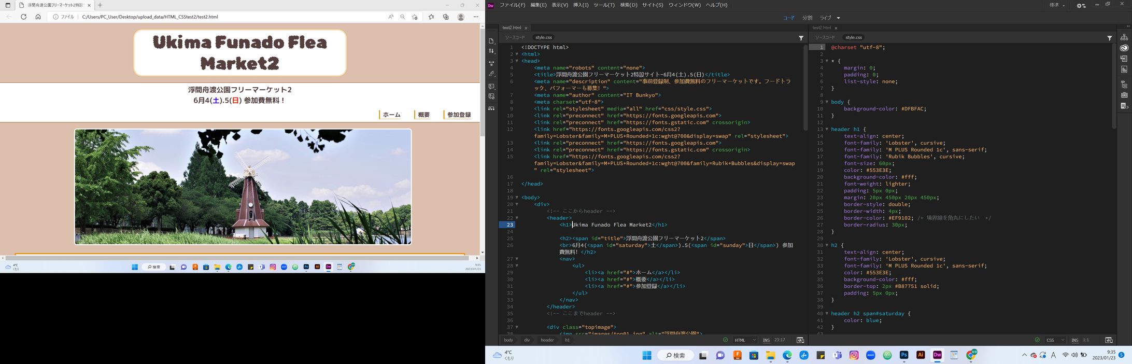Open Windows Start button in lower taskbar
This screenshot has width=1132, height=364.
click(x=647, y=355)
